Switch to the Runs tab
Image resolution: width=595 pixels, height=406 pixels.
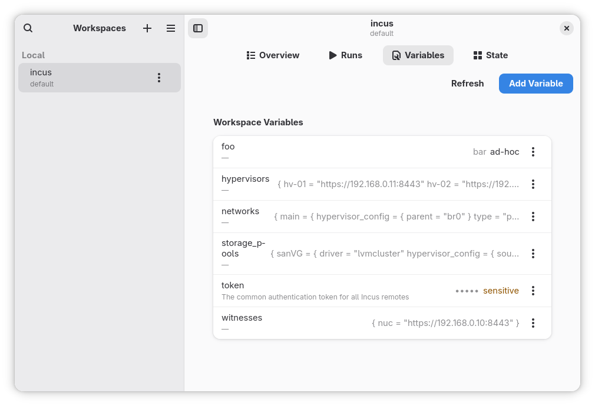tap(345, 55)
